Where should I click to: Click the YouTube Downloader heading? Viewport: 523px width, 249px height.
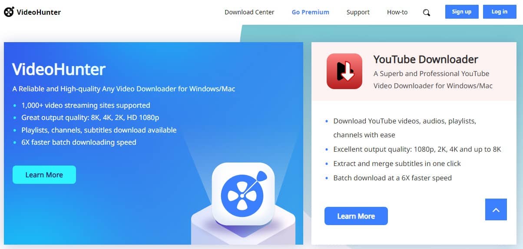pos(426,60)
